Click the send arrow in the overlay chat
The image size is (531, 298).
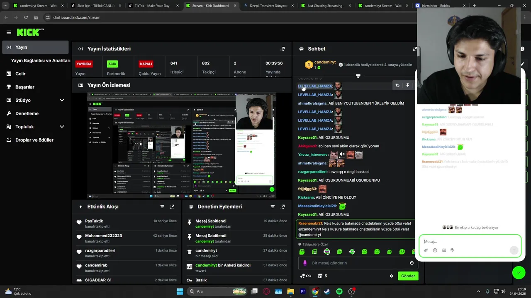(x=514, y=250)
